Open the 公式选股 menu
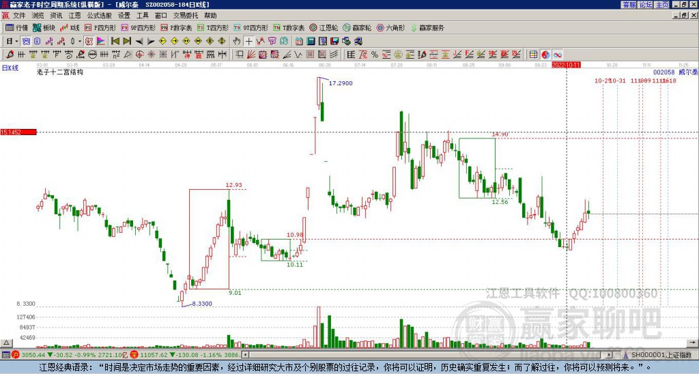Viewport: 699px width, 374px height. pos(99,16)
